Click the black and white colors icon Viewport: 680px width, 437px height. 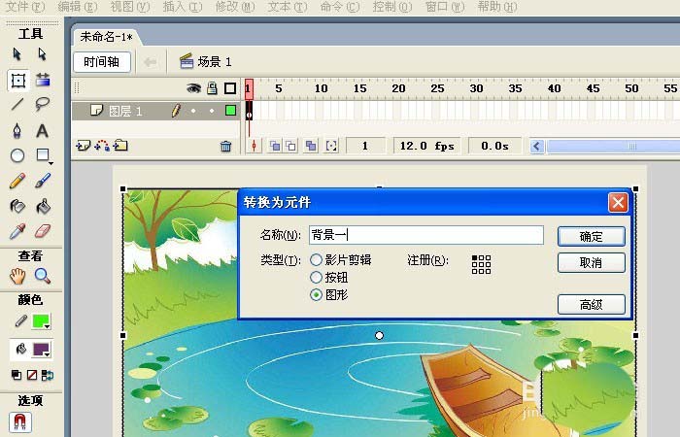pos(17,375)
